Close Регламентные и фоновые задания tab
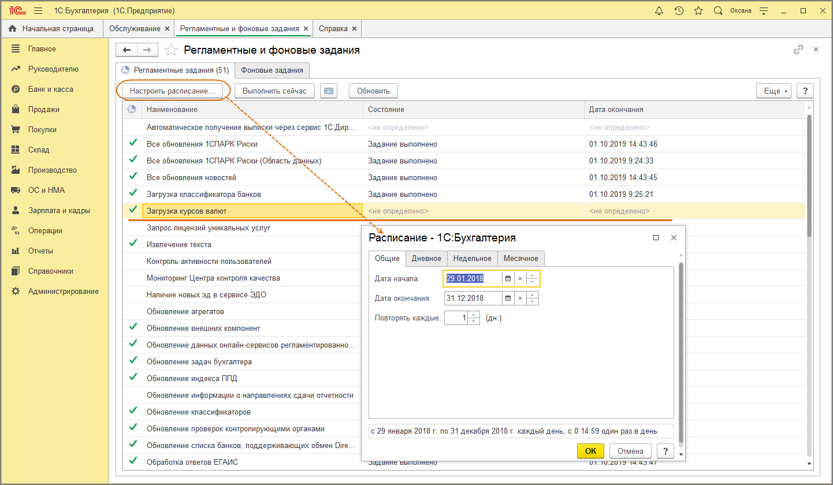 pyautogui.click(x=306, y=28)
